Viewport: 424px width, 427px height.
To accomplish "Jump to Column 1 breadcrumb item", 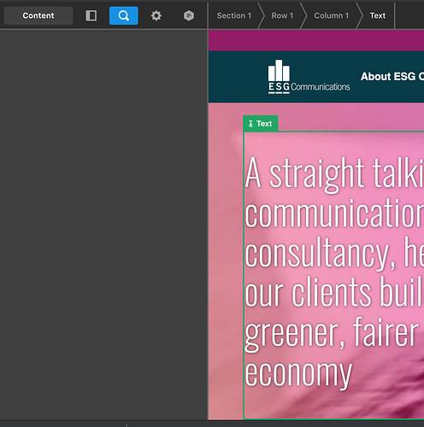I will coord(331,15).
